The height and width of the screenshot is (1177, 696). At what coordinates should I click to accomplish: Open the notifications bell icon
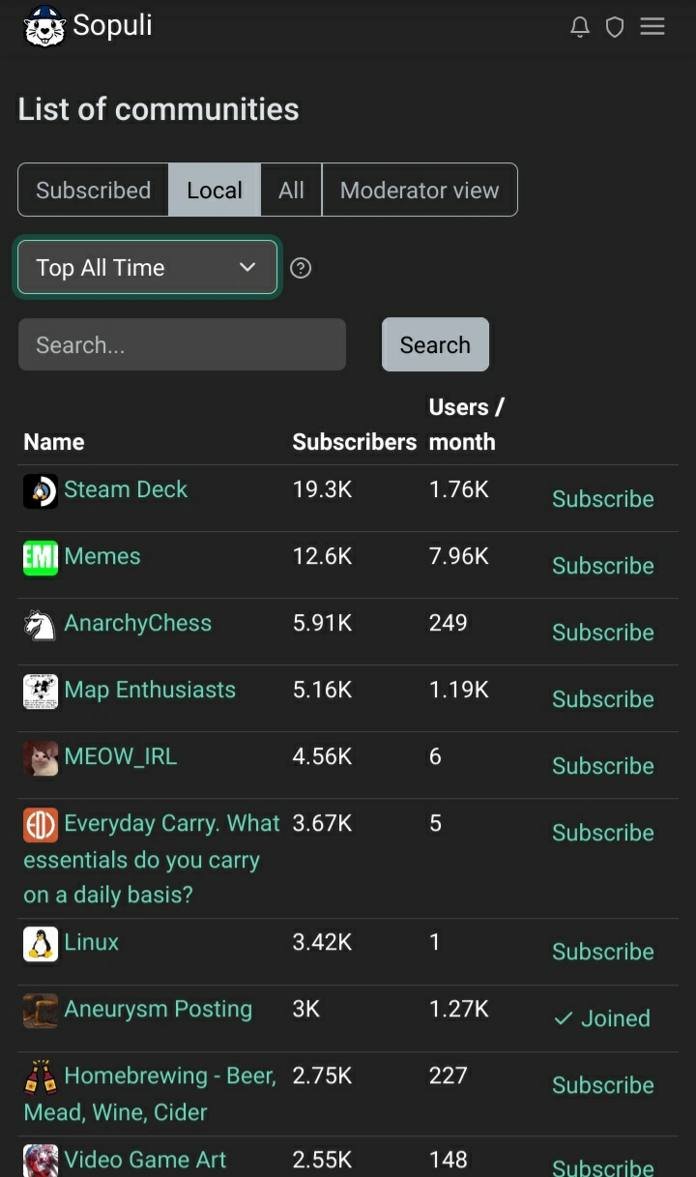(x=580, y=27)
